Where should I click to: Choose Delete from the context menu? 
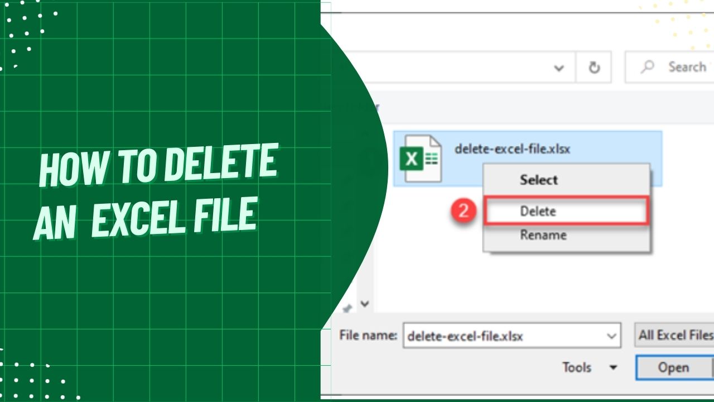pos(566,211)
